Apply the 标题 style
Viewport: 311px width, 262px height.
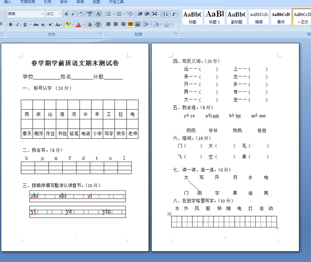tap(192, 17)
